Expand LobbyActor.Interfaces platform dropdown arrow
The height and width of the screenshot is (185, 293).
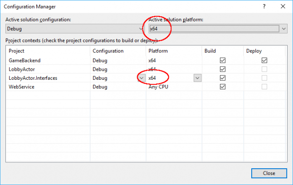click(197, 78)
